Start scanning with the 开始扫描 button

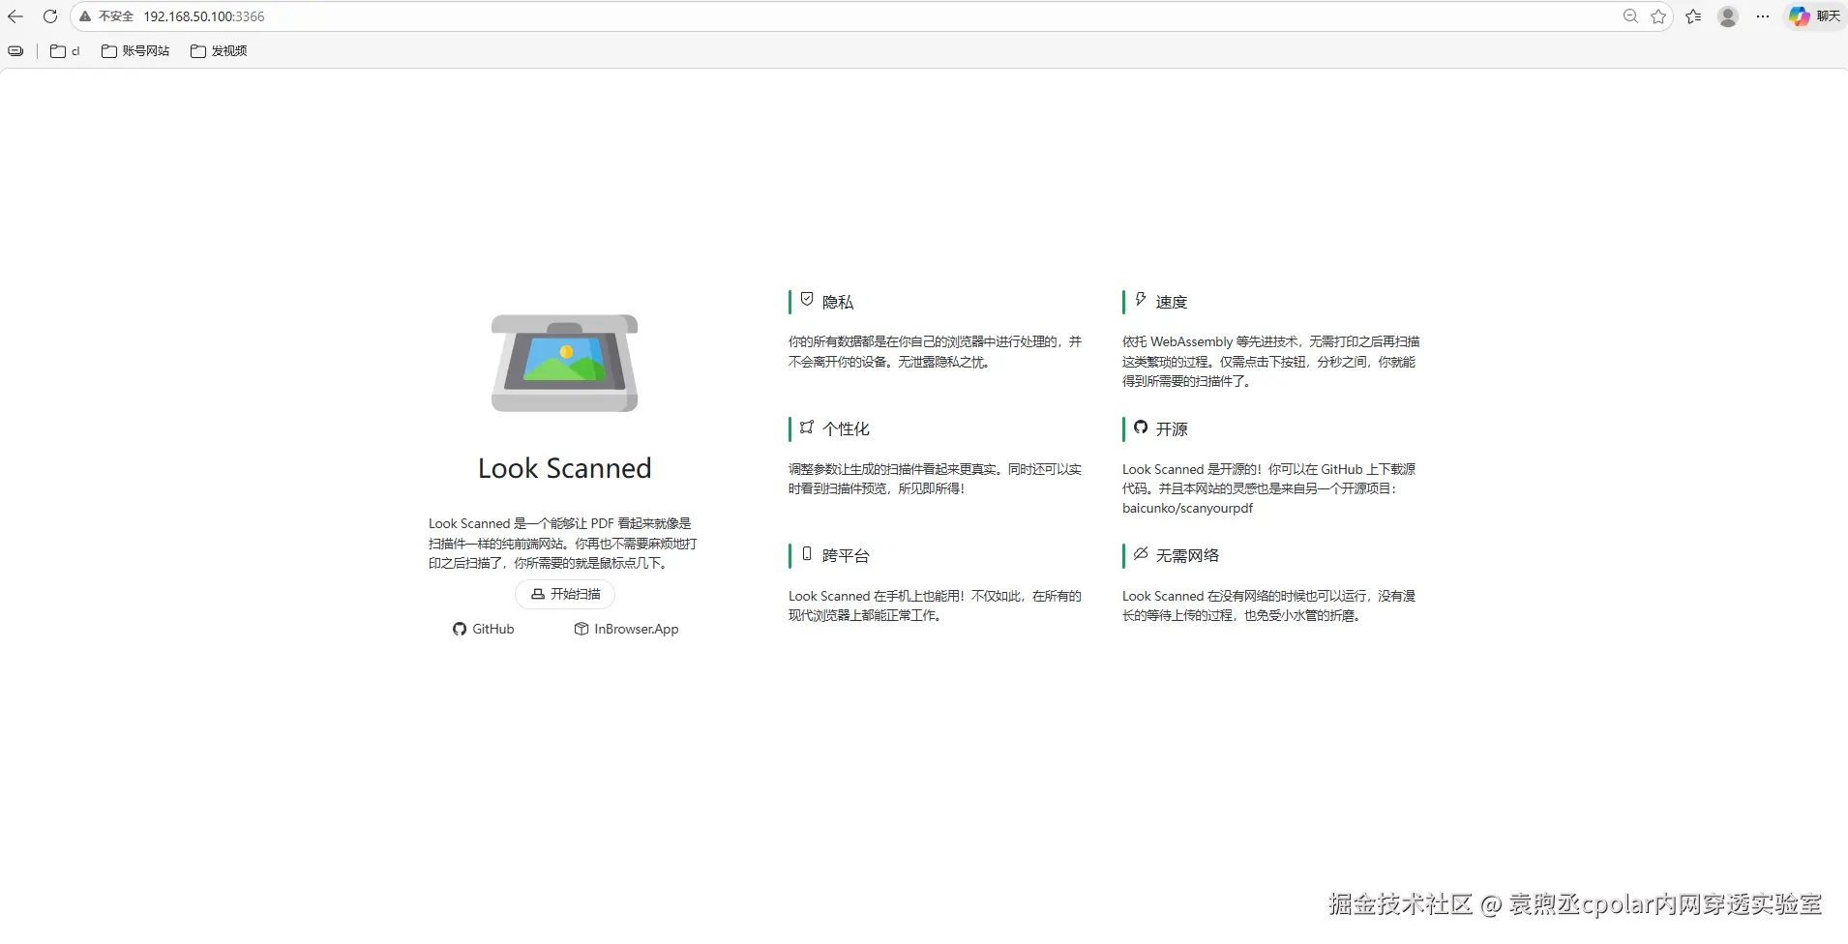point(565,594)
